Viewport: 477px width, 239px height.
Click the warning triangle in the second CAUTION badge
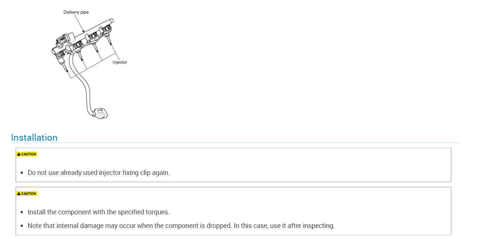19,194
